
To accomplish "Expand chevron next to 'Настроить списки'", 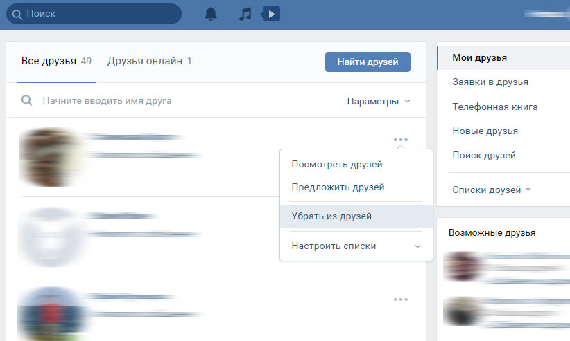I will click(417, 246).
